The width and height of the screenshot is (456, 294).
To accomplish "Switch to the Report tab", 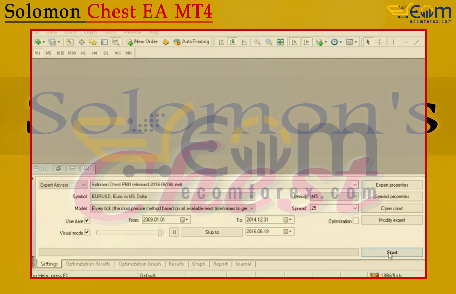I will (x=221, y=264).
